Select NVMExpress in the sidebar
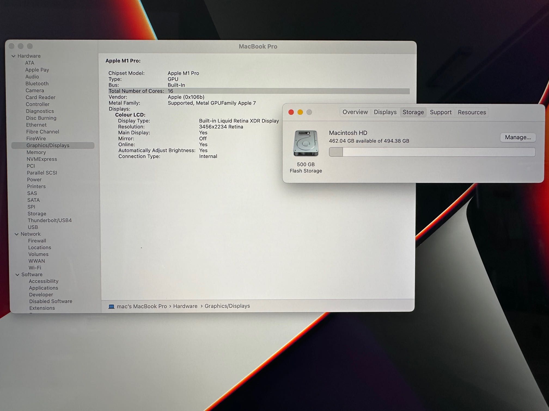549x411 pixels. pos(42,159)
